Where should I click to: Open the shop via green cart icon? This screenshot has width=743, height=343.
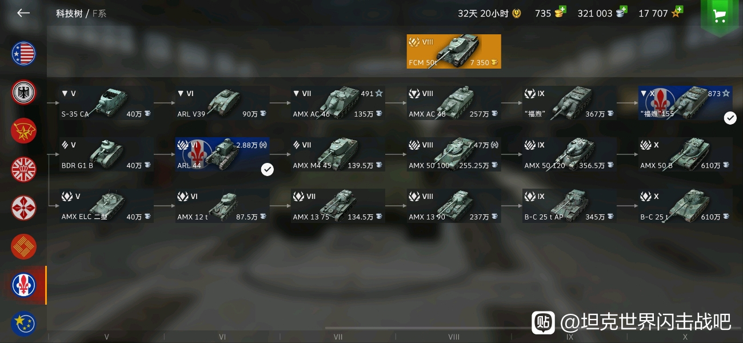tap(720, 16)
